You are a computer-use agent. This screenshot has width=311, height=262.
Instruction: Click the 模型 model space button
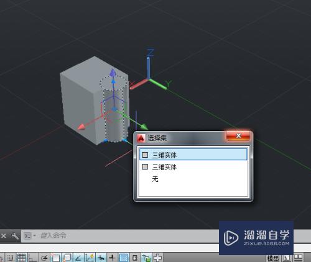273,258
